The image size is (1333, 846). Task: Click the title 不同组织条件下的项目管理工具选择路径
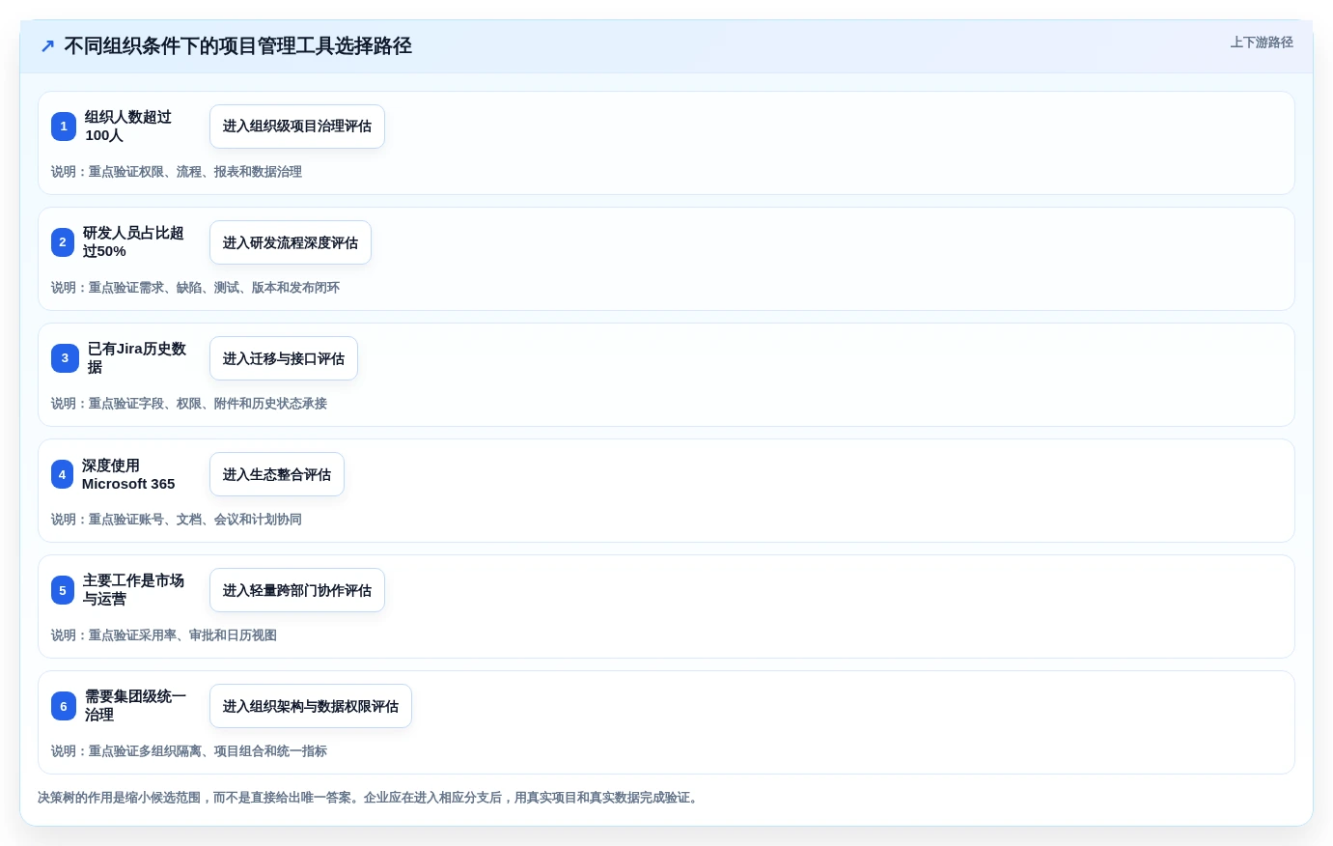point(237,46)
